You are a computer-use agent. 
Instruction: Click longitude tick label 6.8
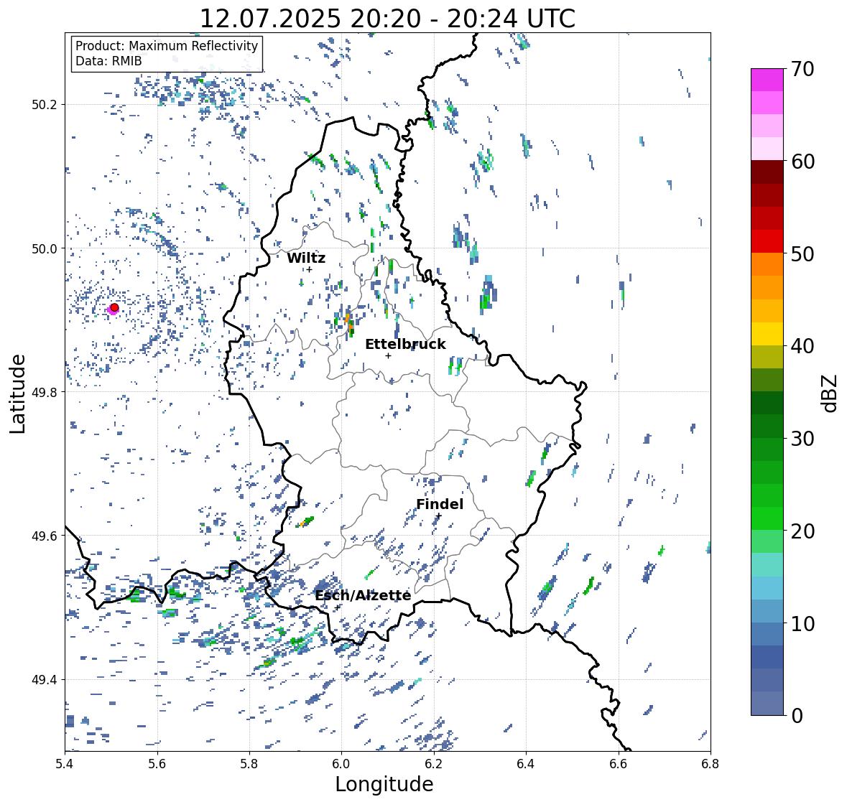pos(711,764)
